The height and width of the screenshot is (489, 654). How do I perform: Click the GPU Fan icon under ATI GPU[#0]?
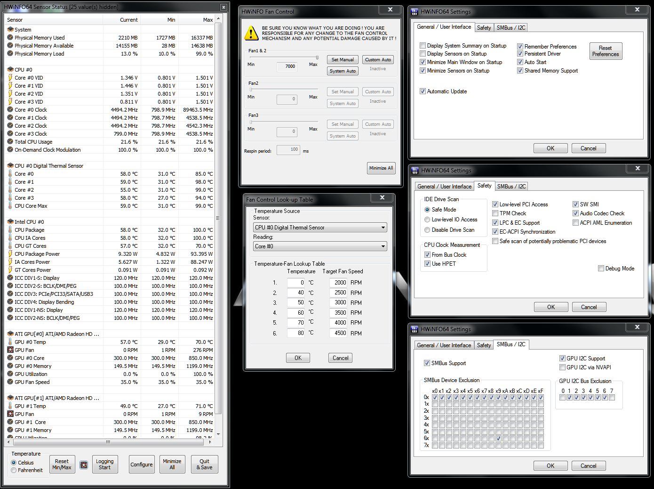[x=10, y=350]
